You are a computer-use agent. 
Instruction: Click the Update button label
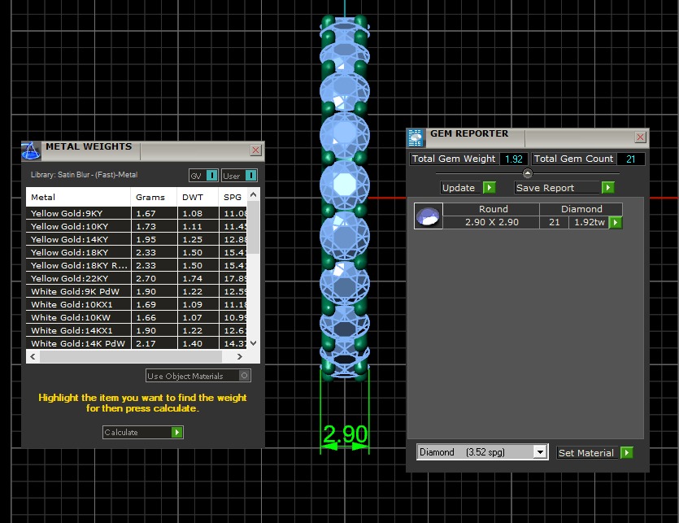pos(459,188)
